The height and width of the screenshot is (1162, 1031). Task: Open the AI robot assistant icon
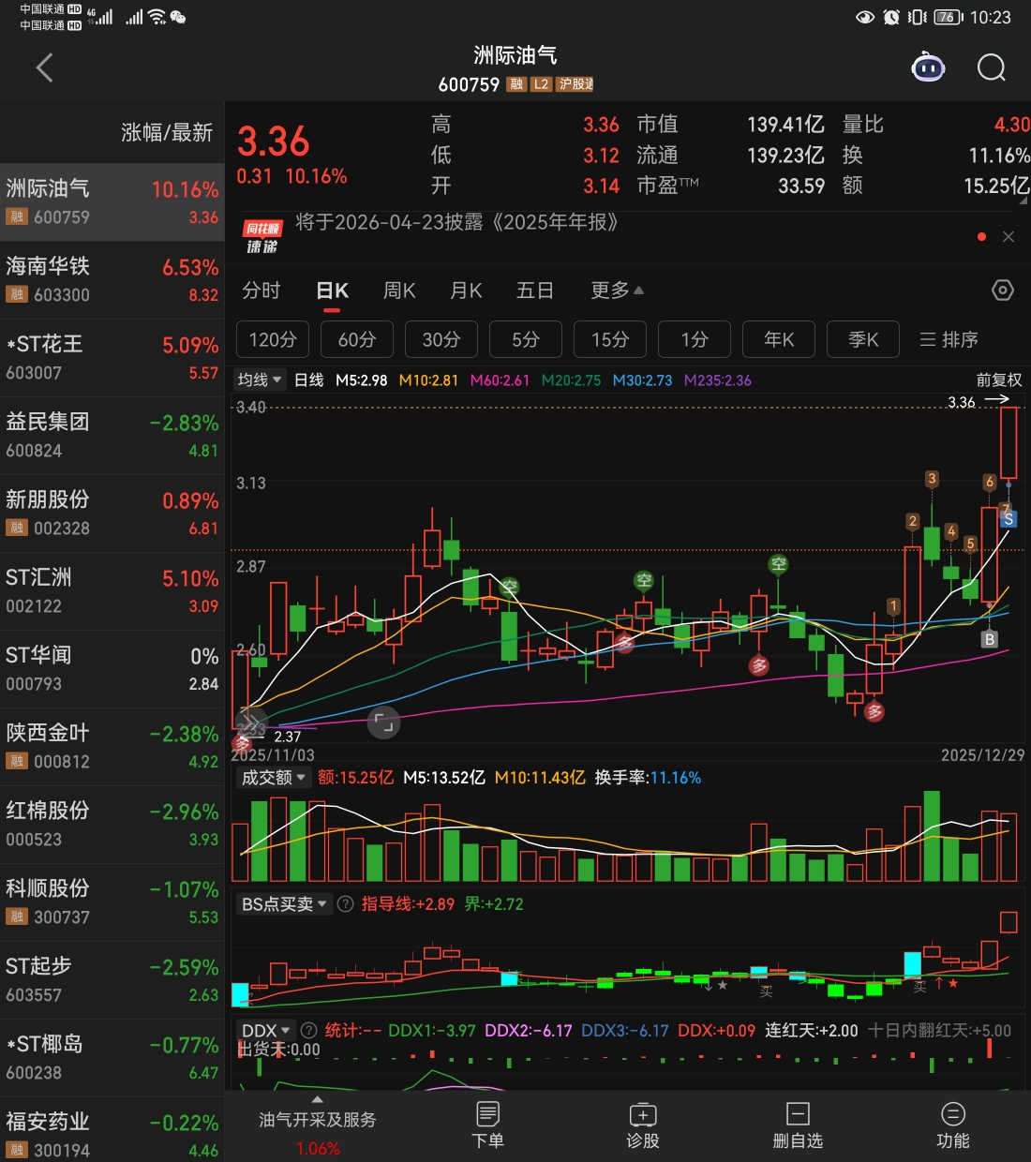[x=928, y=67]
